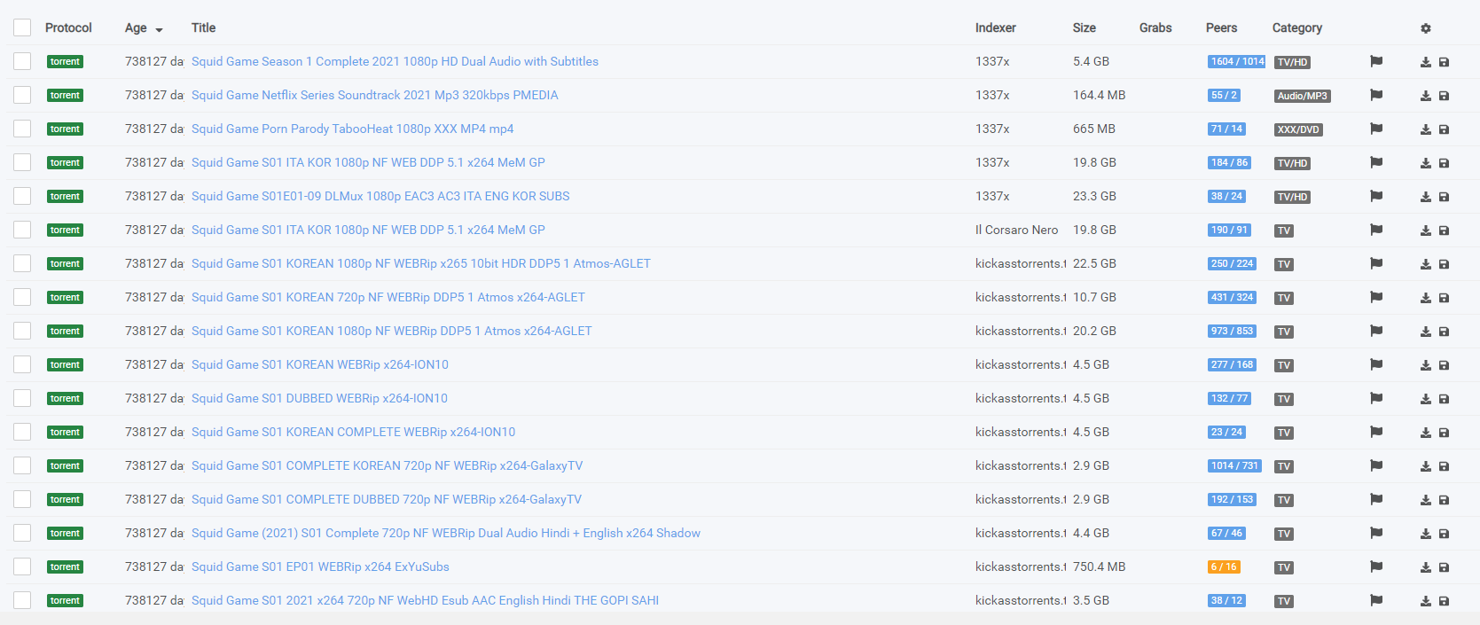Save icon for Il Corsaro Nero row
The height and width of the screenshot is (625, 1480).
tap(1444, 230)
